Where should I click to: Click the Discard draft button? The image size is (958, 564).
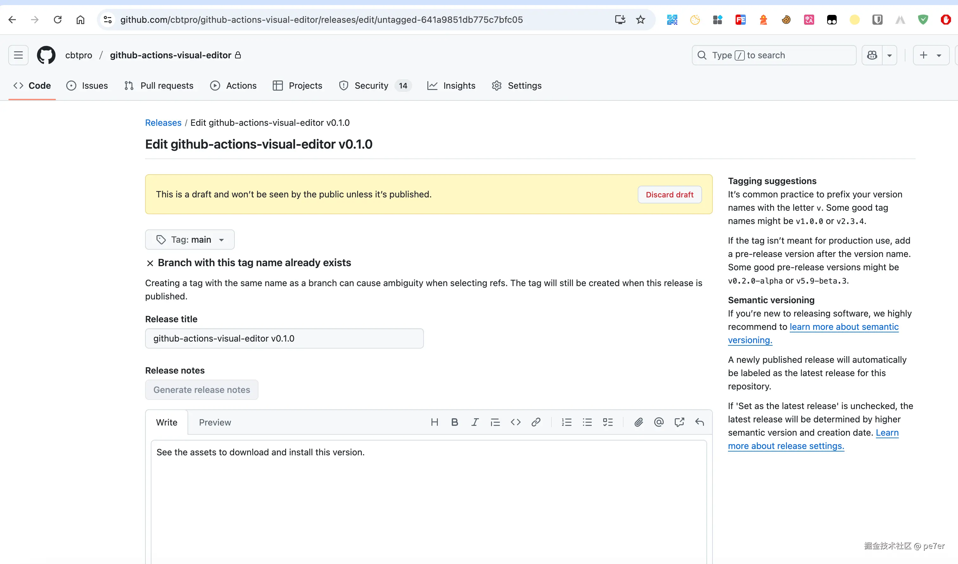[x=669, y=194]
